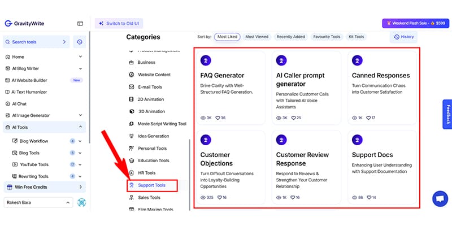This screenshot has width=452, height=226.
Task: Select the Movie Script Writing Tool category
Action: tap(158, 124)
